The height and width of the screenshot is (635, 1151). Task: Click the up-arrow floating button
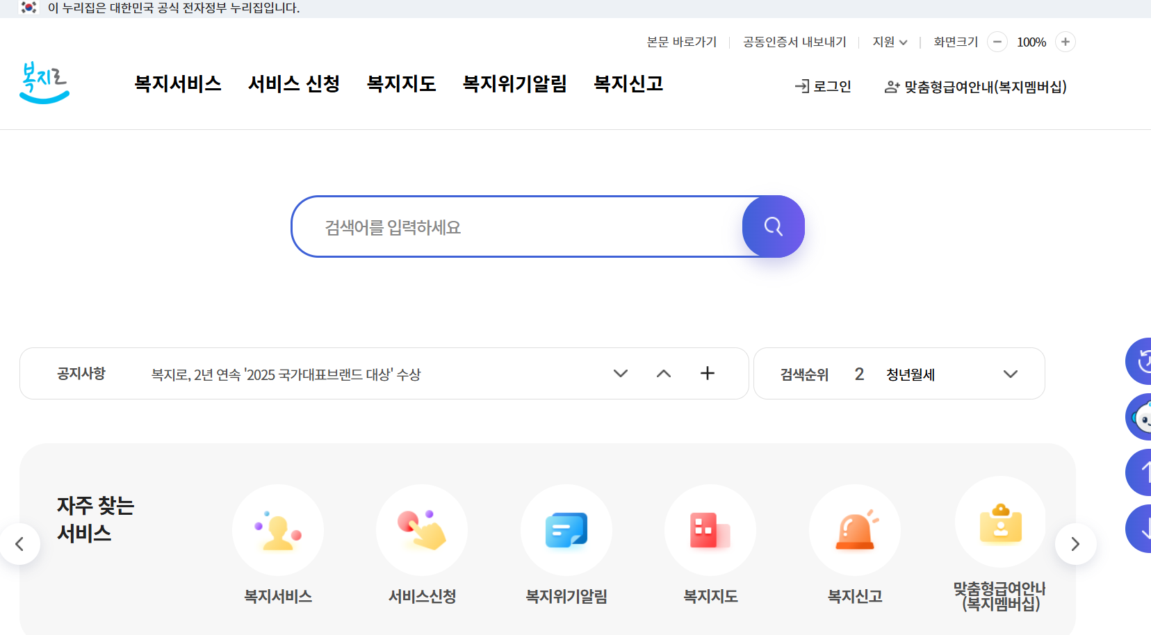click(x=1138, y=472)
